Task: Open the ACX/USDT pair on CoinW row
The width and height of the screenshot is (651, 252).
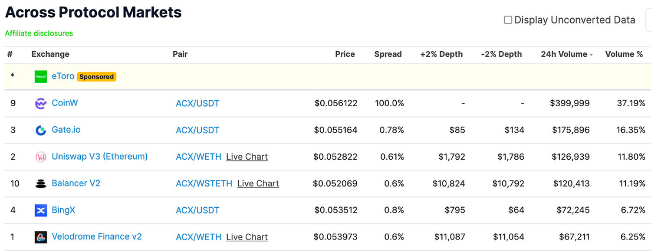Action: coord(197,104)
